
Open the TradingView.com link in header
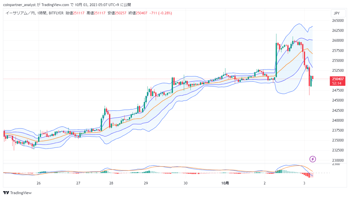[56, 5]
